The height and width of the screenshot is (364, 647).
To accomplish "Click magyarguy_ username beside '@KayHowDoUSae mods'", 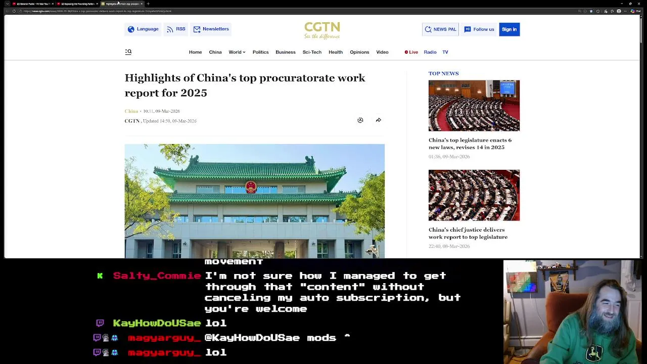I will point(164,338).
